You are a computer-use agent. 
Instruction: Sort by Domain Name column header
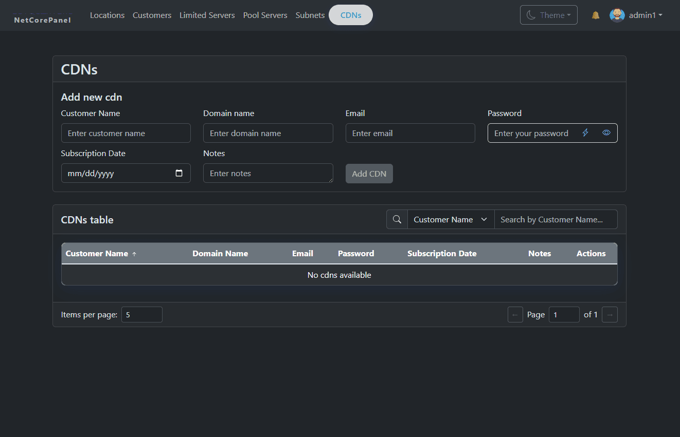tap(220, 254)
